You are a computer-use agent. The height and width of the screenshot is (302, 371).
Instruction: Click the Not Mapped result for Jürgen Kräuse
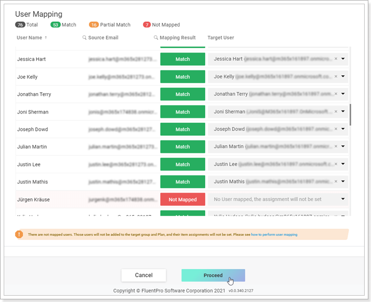pos(183,199)
